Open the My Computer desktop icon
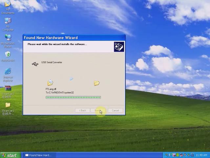The width and height of the screenshot is (210, 158). pyautogui.click(x=8, y=24)
